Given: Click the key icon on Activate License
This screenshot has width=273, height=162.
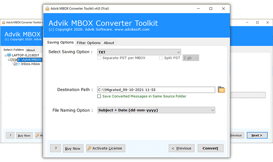Looking at the screenshot, I should tap(89, 148).
